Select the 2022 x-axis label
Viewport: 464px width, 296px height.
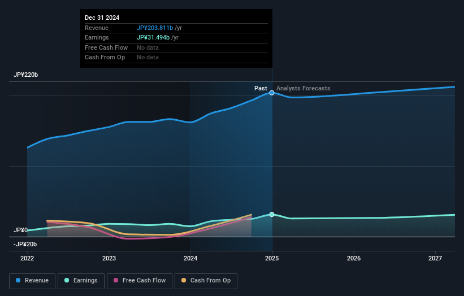[27, 258]
